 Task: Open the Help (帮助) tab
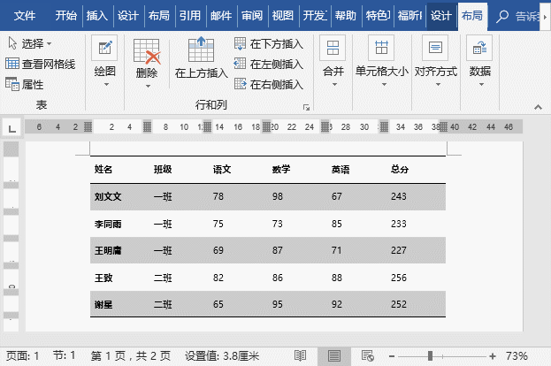pyautogui.click(x=346, y=16)
